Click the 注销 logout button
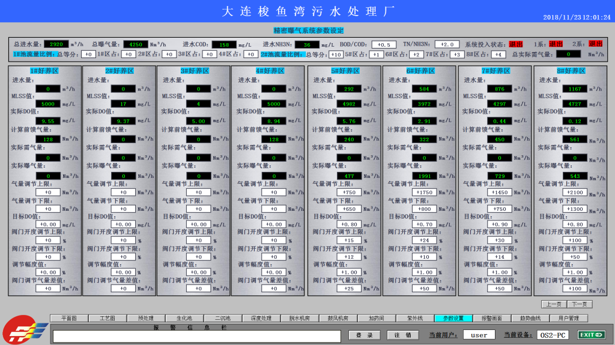The image size is (615, 345). [x=403, y=335]
